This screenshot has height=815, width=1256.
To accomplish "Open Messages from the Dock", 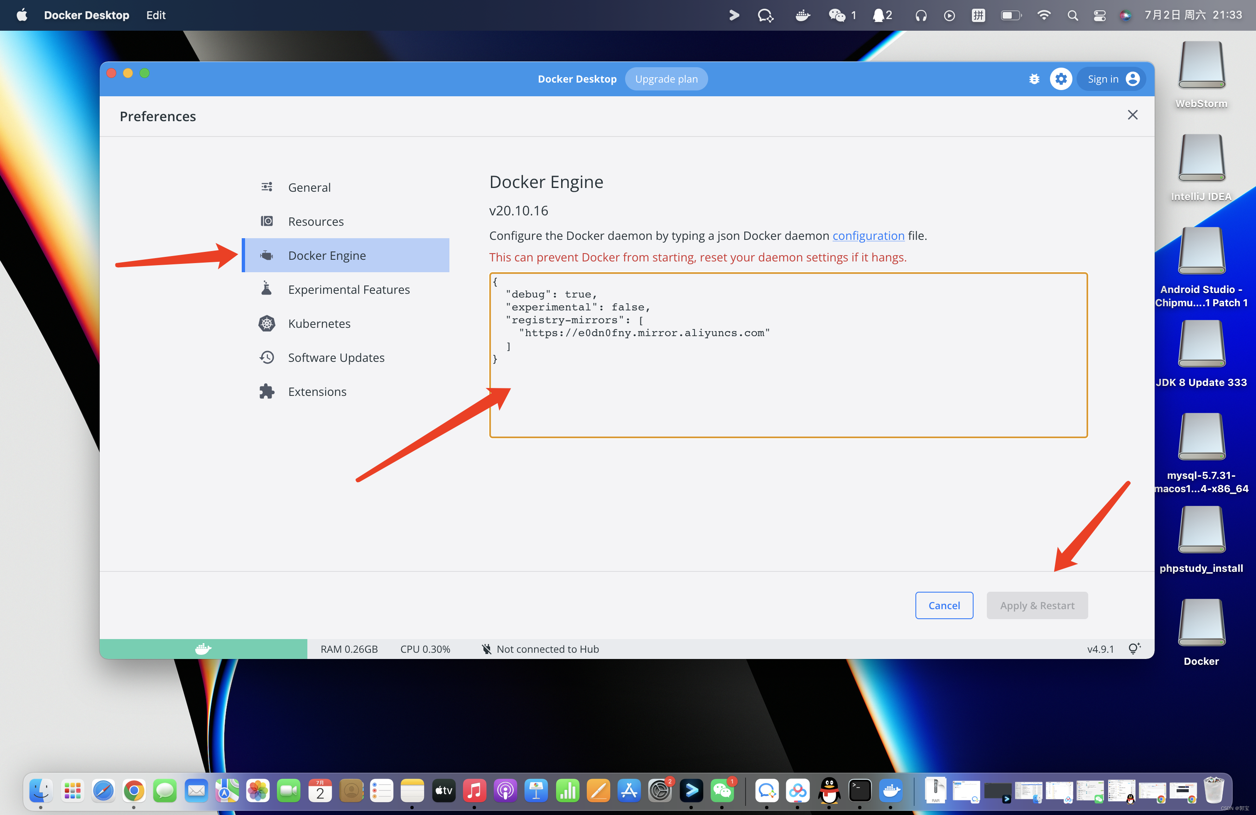I will 164,791.
